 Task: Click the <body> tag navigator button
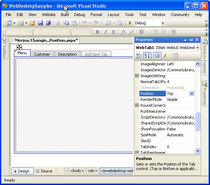[77, 171]
